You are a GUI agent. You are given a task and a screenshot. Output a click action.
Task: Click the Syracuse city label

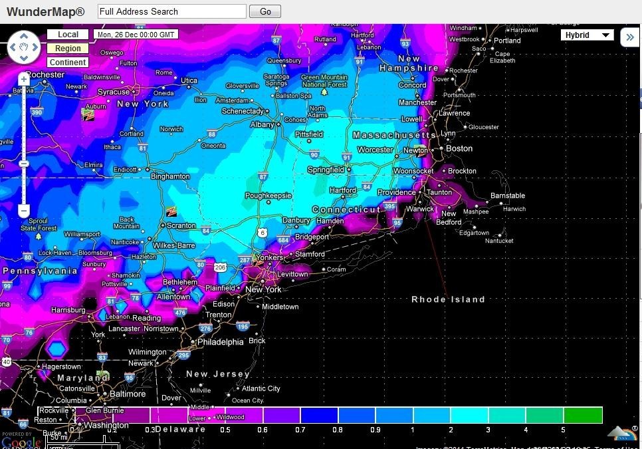click(114, 92)
